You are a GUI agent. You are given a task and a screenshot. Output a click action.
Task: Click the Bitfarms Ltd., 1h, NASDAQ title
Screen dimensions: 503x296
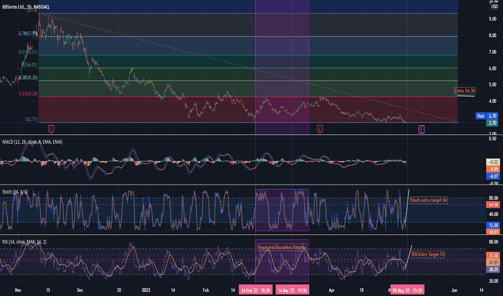[x=26, y=6]
